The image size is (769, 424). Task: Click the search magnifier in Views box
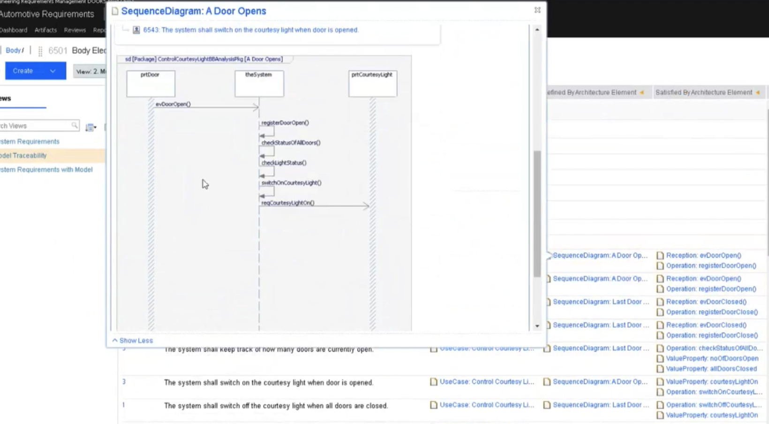(x=75, y=125)
